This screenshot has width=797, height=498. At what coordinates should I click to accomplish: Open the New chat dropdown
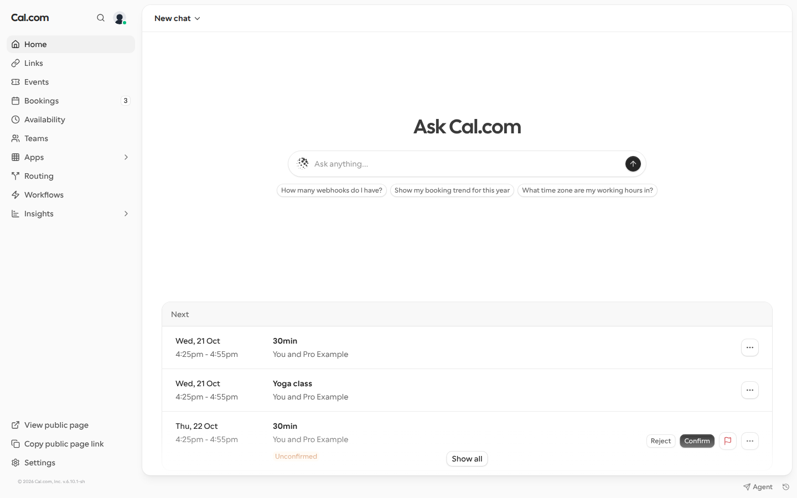(177, 18)
